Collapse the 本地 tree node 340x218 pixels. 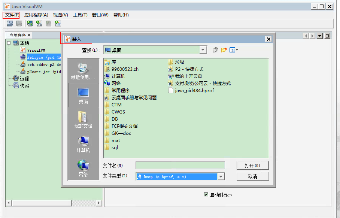(x=9, y=43)
